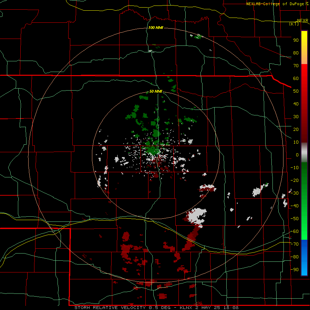Click the -50 value on velocity scale
310x310 pixels.
294,219
